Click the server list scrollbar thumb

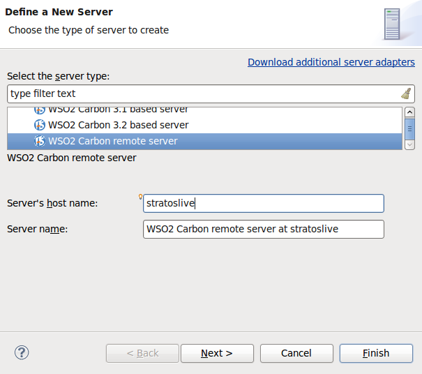[409, 128]
